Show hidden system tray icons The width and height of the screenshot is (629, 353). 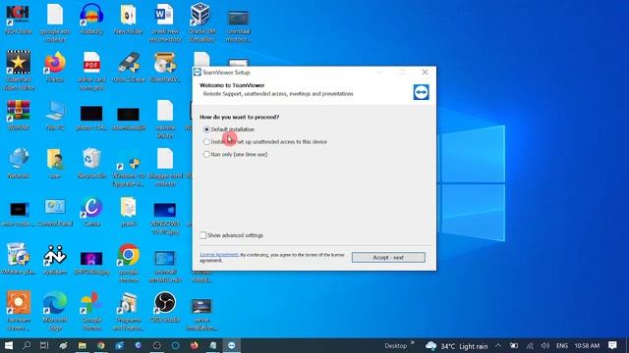tap(498, 346)
